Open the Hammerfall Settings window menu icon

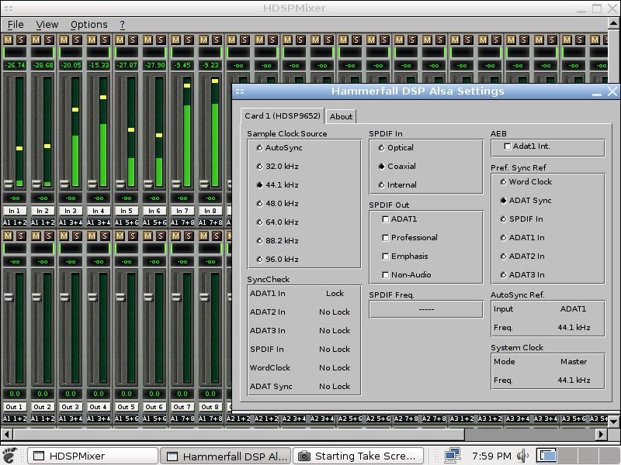pyautogui.click(x=240, y=91)
